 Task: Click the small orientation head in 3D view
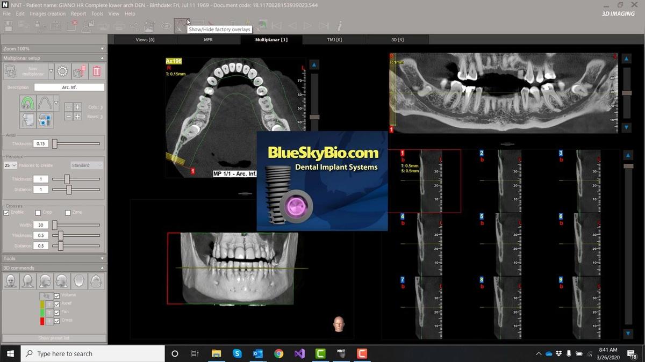[339, 324]
